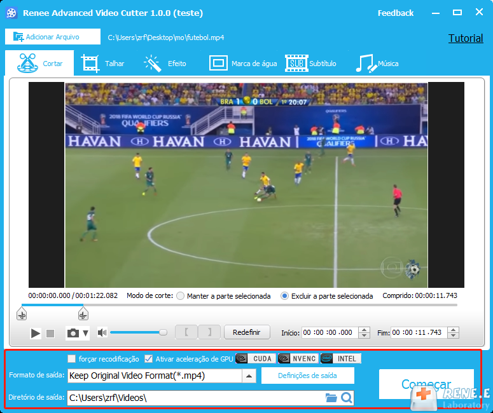
Task: Open output directory with magnifier icon
Action: point(347,398)
